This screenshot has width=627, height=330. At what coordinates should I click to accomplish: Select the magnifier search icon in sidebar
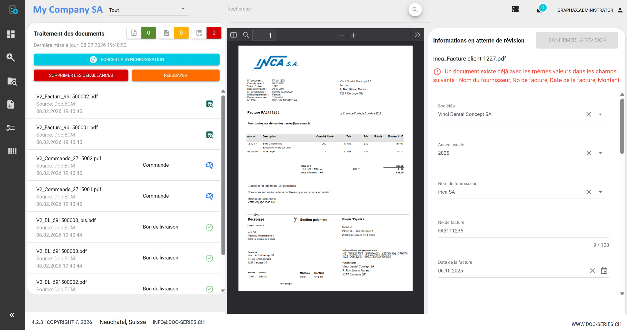click(11, 58)
